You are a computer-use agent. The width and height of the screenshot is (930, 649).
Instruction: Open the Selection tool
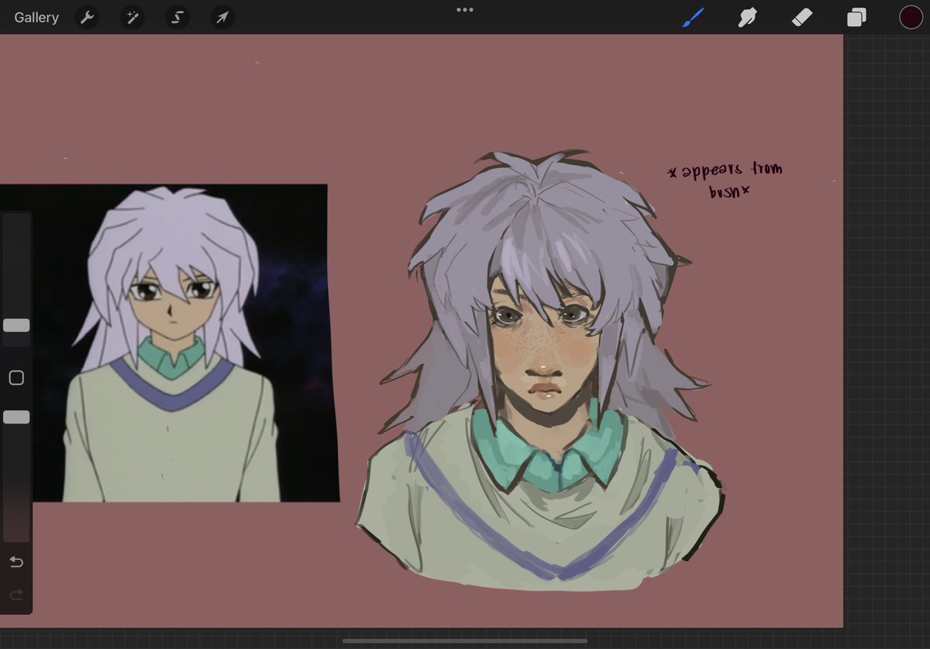click(x=177, y=17)
